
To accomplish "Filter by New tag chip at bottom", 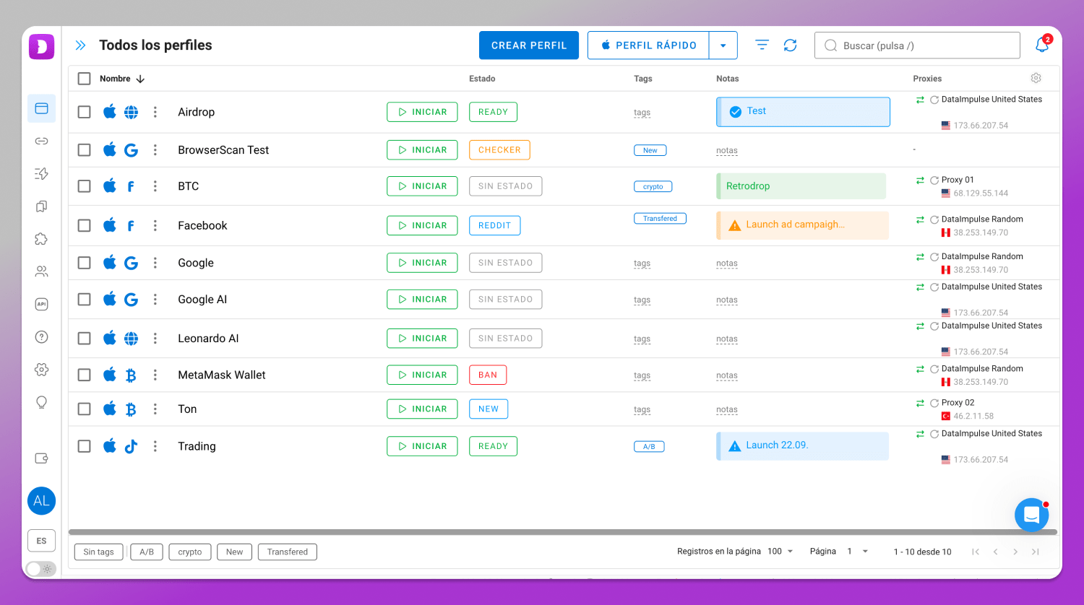I will (x=234, y=552).
